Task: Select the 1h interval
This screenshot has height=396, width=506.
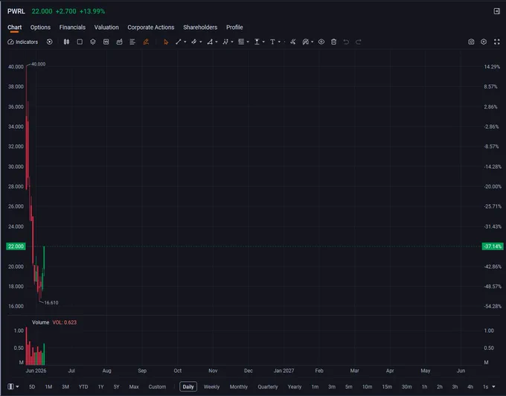Action: click(x=424, y=386)
